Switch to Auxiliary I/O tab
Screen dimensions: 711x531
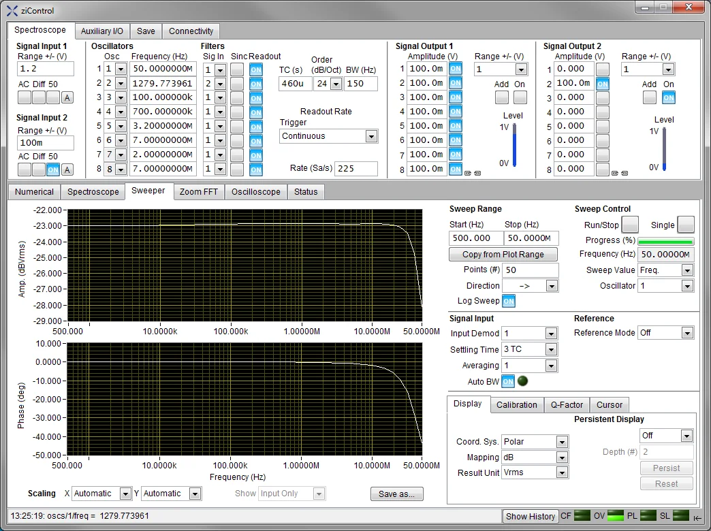102,31
